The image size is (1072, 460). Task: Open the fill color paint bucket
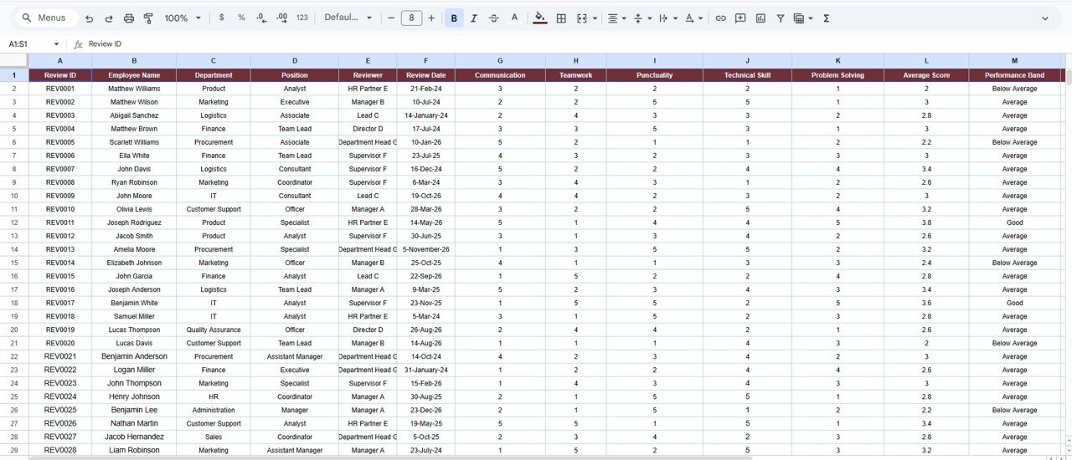tap(540, 18)
